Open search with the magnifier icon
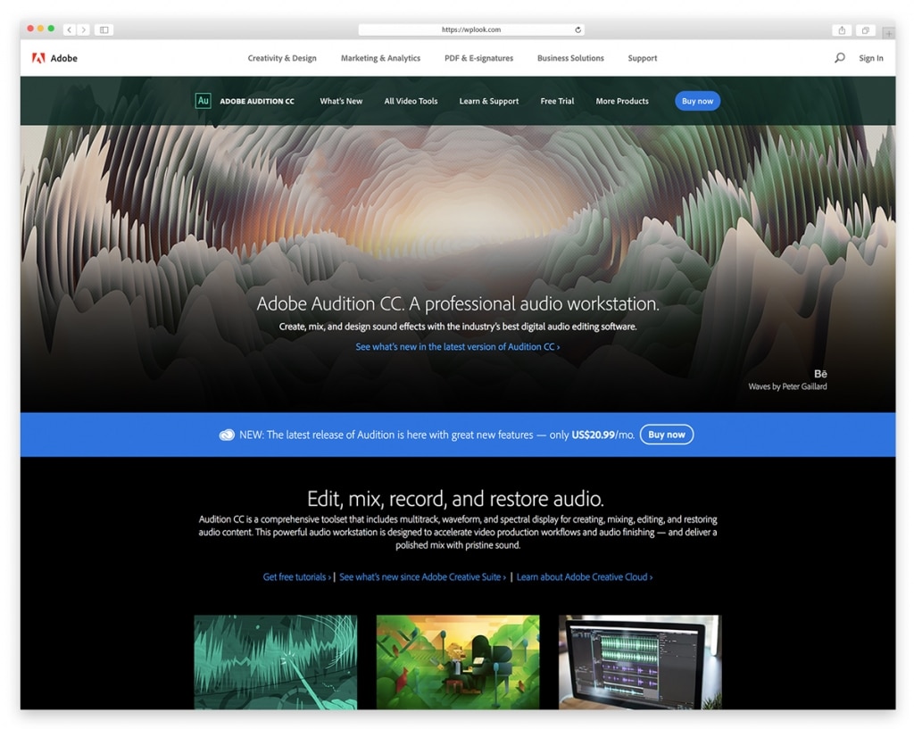This screenshot has width=914, height=729. [x=839, y=58]
